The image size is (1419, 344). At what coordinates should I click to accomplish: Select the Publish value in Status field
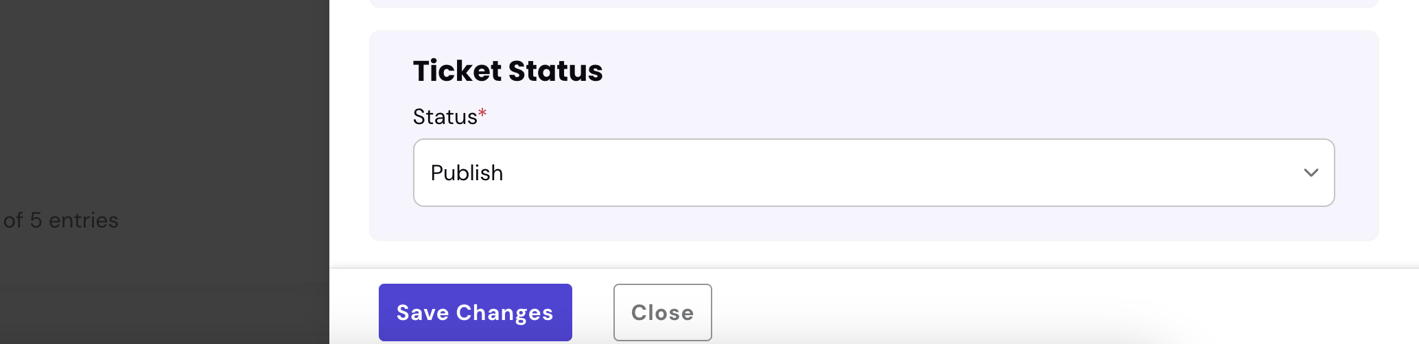(467, 173)
